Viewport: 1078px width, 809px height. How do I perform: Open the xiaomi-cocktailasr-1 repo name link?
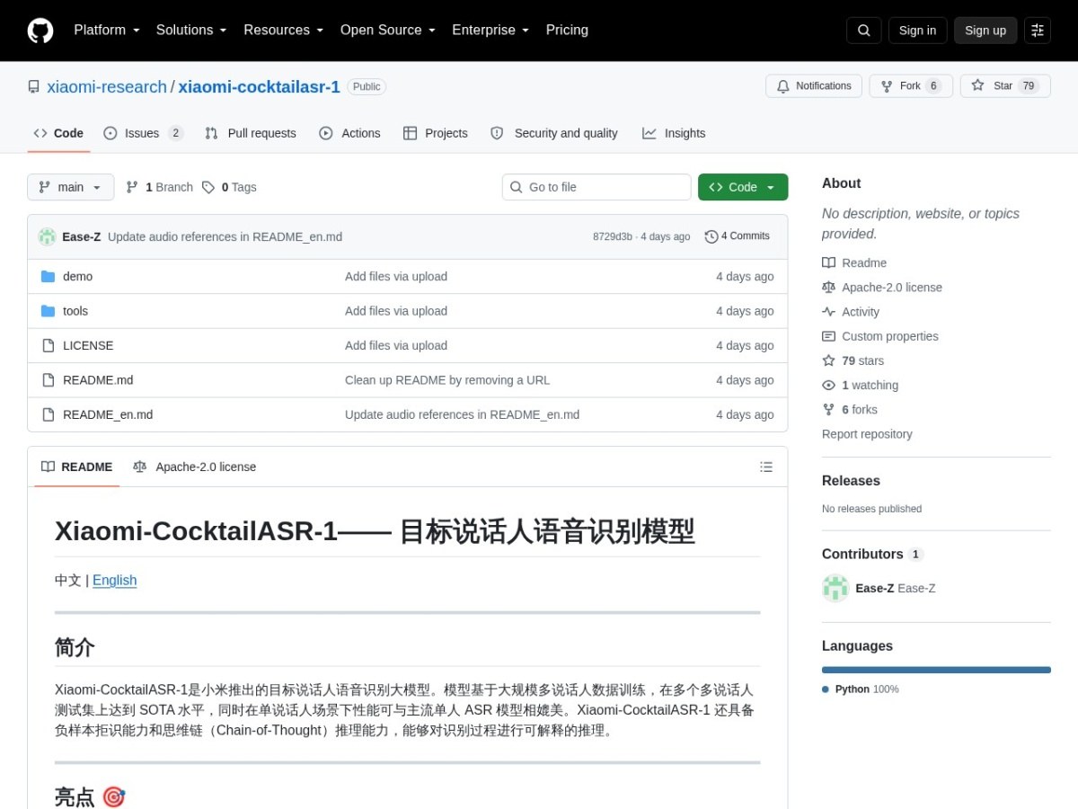coord(259,87)
